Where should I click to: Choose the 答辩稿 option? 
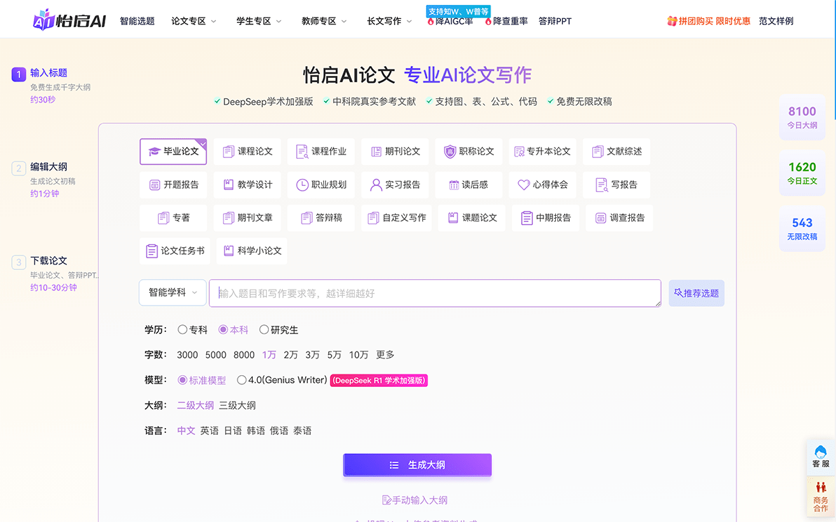pyautogui.click(x=320, y=218)
